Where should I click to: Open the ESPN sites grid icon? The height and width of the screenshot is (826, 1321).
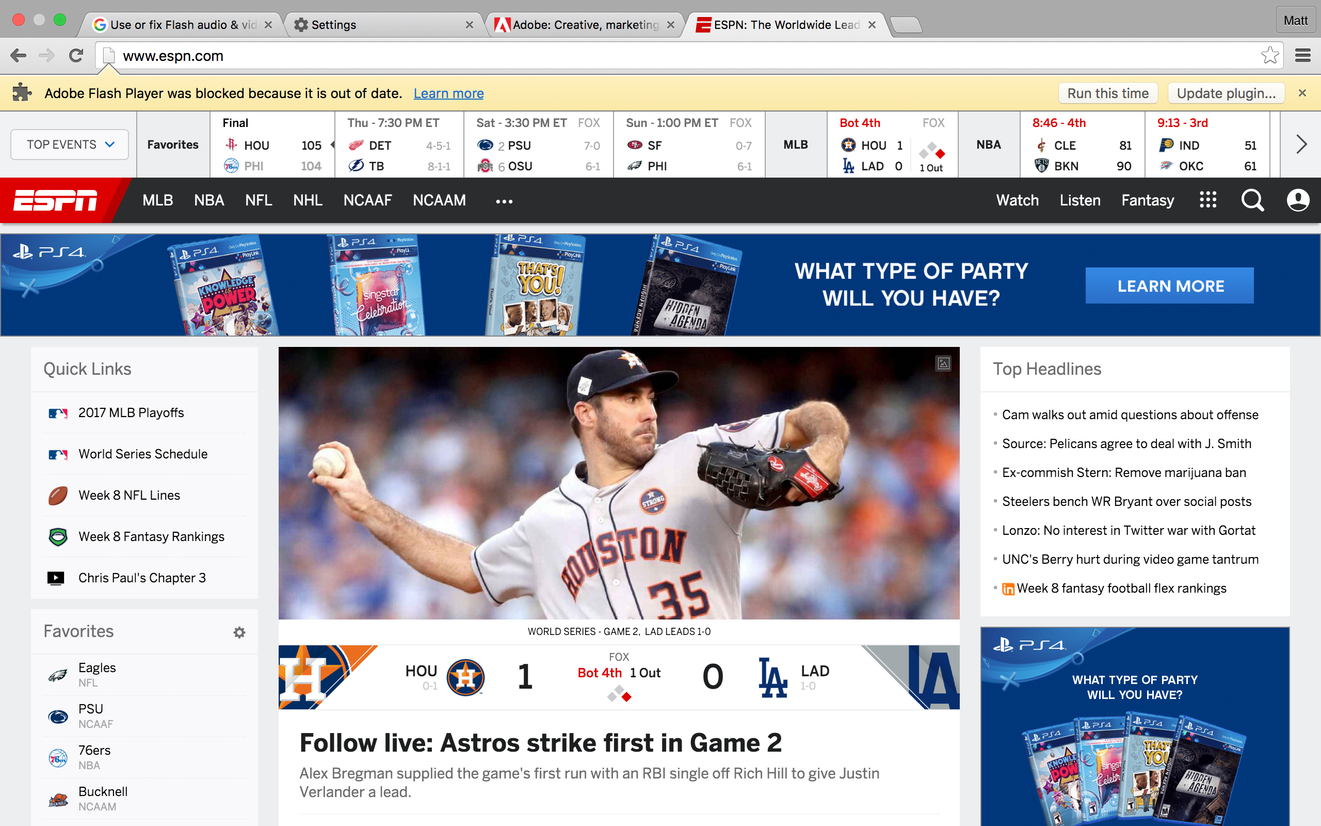pyautogui.click(x=1208, y=200)
